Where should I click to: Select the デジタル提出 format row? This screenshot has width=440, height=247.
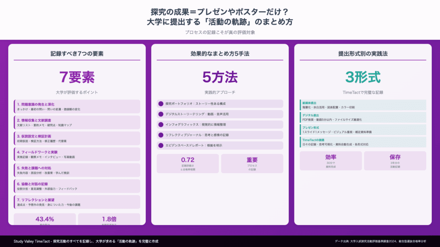click(363, 117)
